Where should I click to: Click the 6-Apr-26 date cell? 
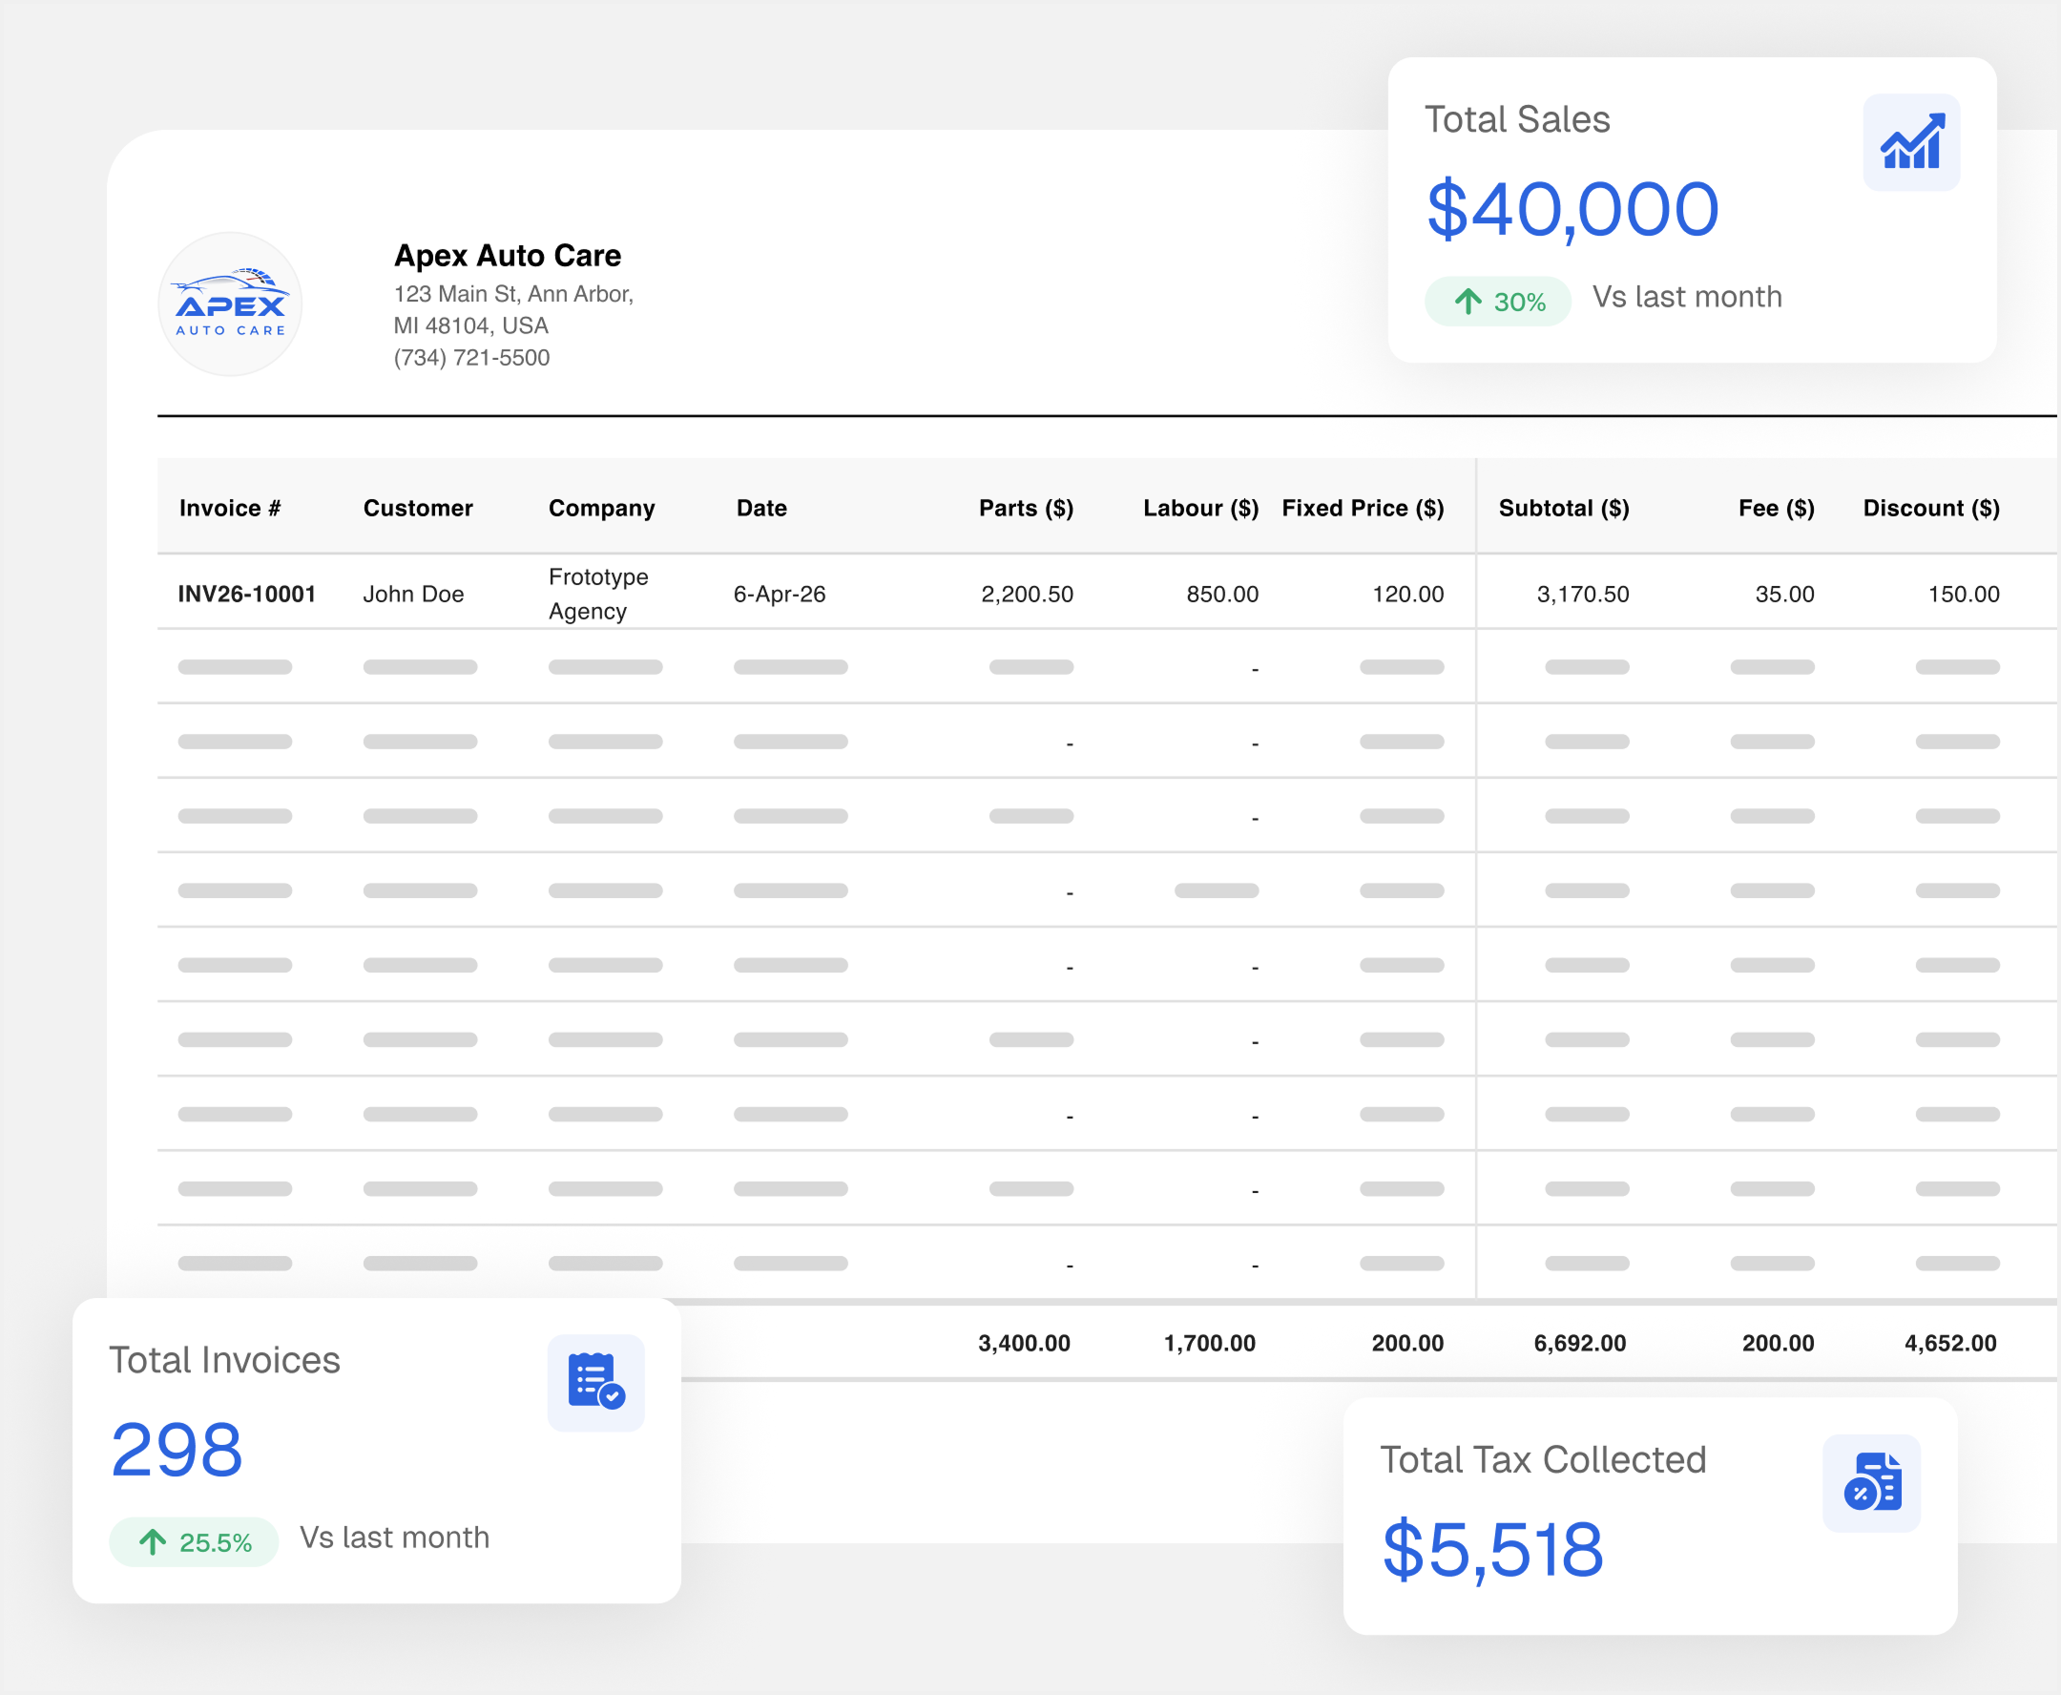780,594
